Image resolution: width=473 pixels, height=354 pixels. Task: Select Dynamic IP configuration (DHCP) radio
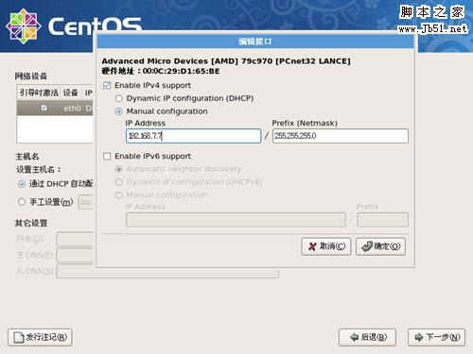pyautogui.click(x=118, y=98)
